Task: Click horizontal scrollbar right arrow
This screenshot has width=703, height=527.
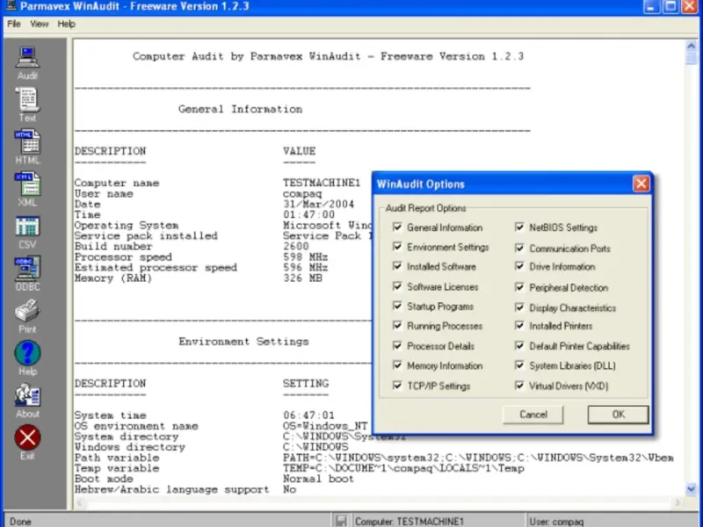Action: tap(678, 502)
